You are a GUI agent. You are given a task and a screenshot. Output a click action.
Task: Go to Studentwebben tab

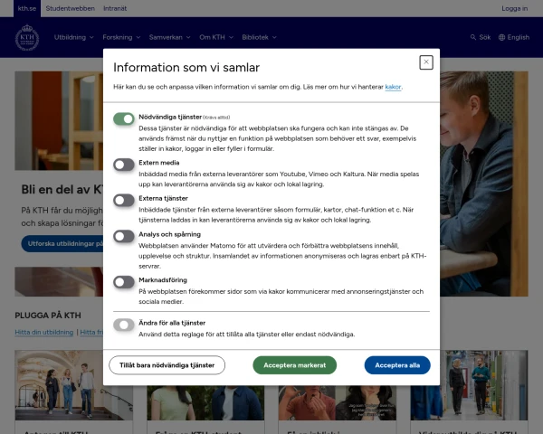tap(70, 8)
